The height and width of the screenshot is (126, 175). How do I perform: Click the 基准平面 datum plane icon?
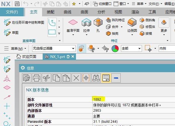point(73,22)
